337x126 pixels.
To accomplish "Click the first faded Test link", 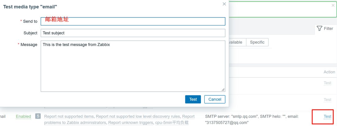I will pyautogui.click(x=327, y=83).
